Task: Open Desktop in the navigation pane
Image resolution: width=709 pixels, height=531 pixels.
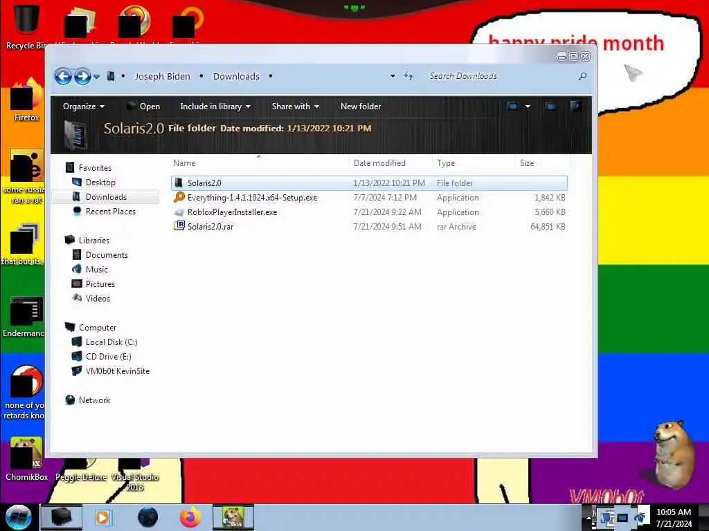Action: click(x=100, y=183)
